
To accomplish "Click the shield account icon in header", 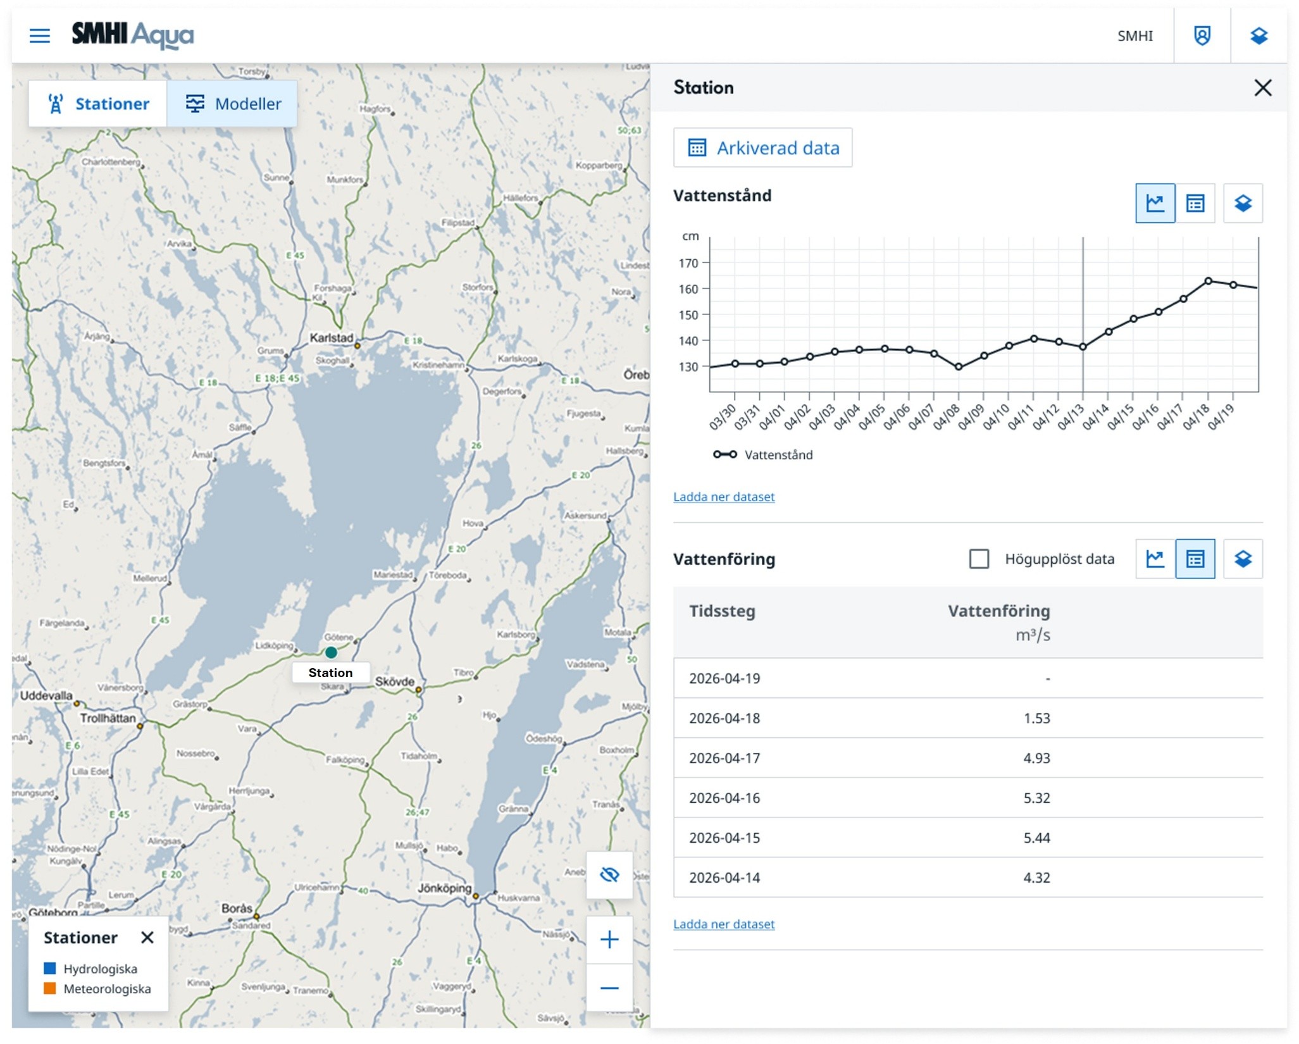I will tap(1202, 35).
